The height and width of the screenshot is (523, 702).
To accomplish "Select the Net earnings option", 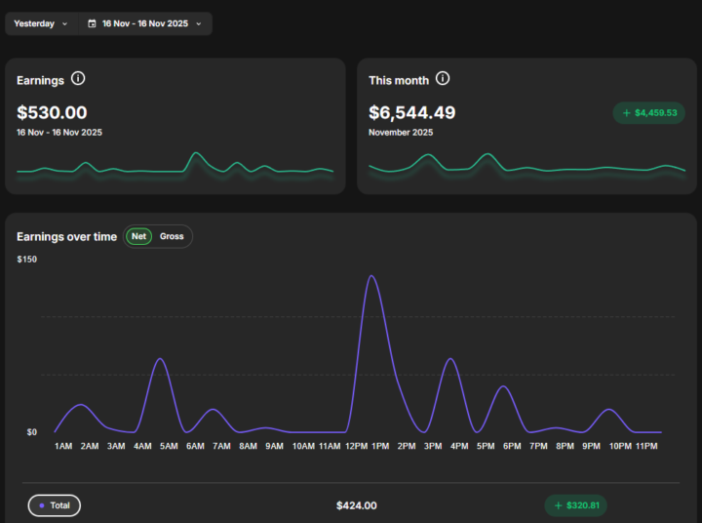I will tap(139, 236).
